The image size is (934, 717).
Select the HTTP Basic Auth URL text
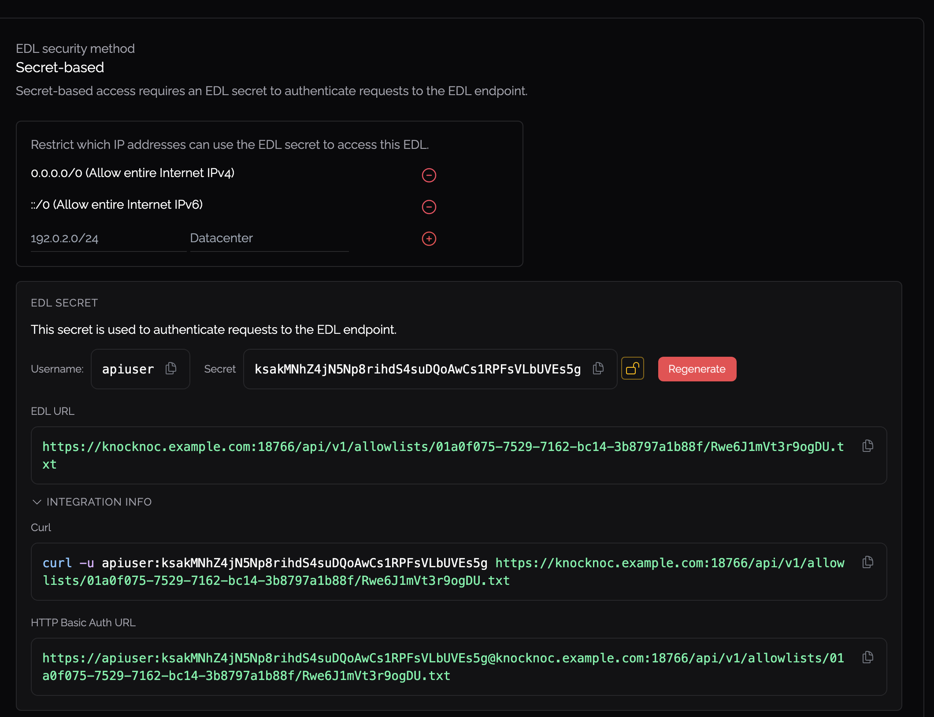click(x=443, y=667)
